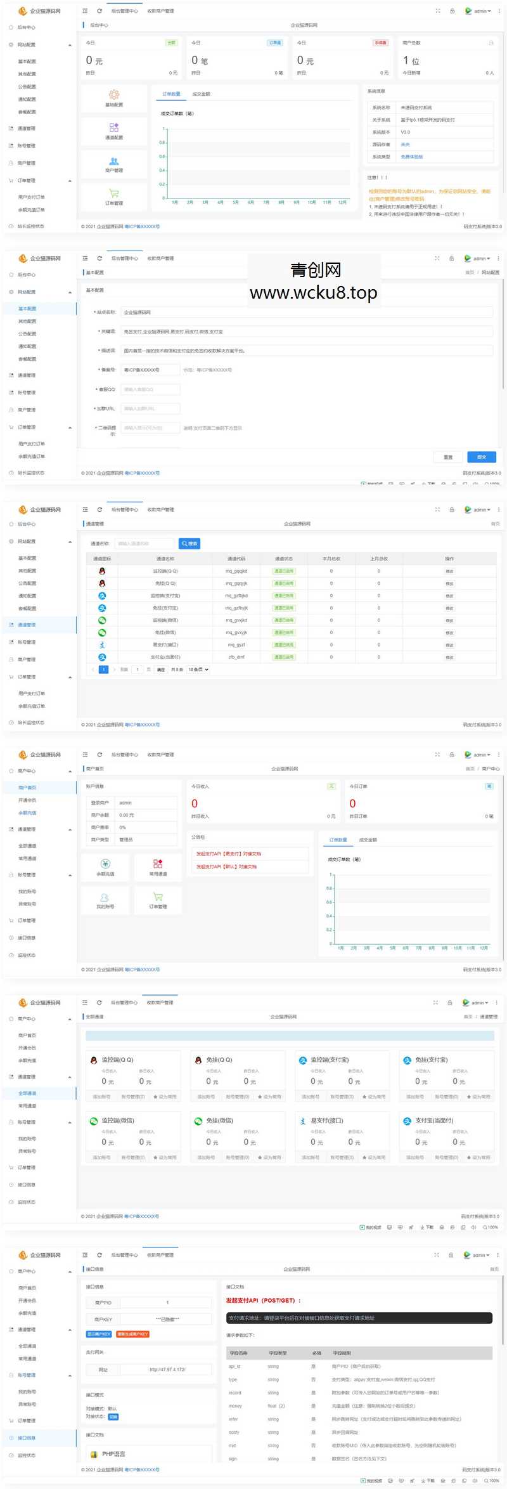Select 其他配置 in the sidebar menu
The height and width of the screenshot is (1489, 507).
pyautogui.click(x=27, y=74)
